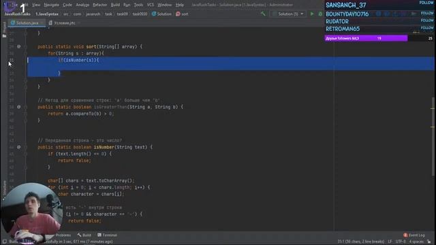Image resolution: width=436 pixels, height=245 pixels.
Task: Open the Event Log panel
Action: [x=414, y=235]
